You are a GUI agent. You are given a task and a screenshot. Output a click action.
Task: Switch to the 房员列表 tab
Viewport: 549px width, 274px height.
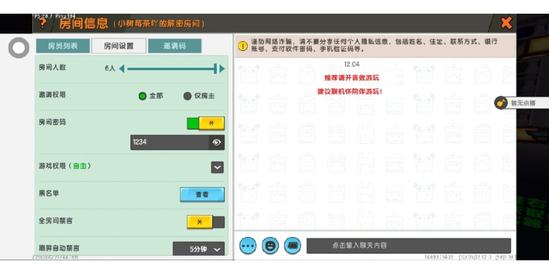[62, 47]
